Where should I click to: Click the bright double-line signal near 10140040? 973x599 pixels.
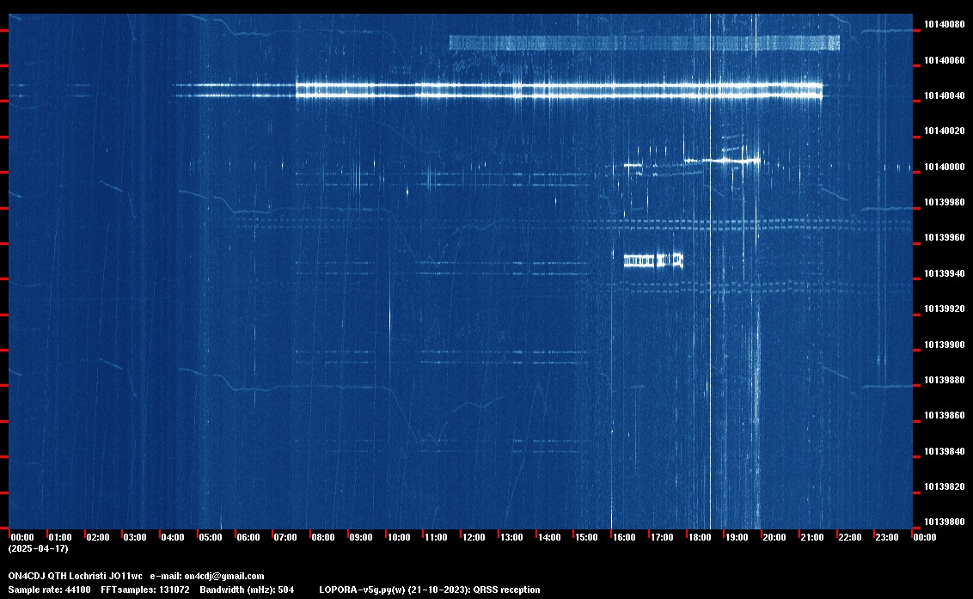pyautogui.click(x=559, y=90)
